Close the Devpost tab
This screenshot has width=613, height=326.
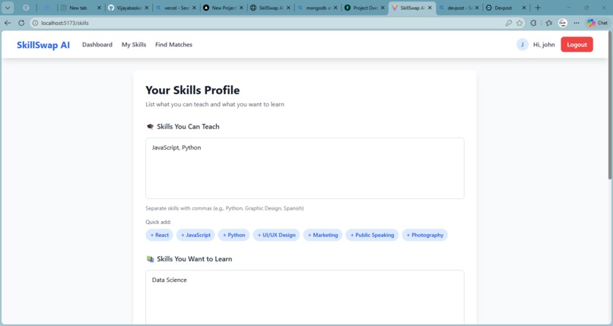[x=524, y=8]
